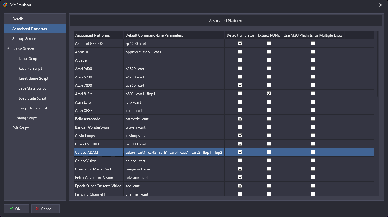The image size is (388, 217).
Task: Select the 'advision -cart' parameters cell
Action: [174, 178]
